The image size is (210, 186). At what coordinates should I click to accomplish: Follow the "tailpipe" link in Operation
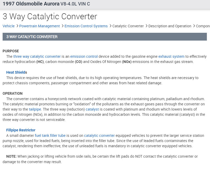click(35, 109)
